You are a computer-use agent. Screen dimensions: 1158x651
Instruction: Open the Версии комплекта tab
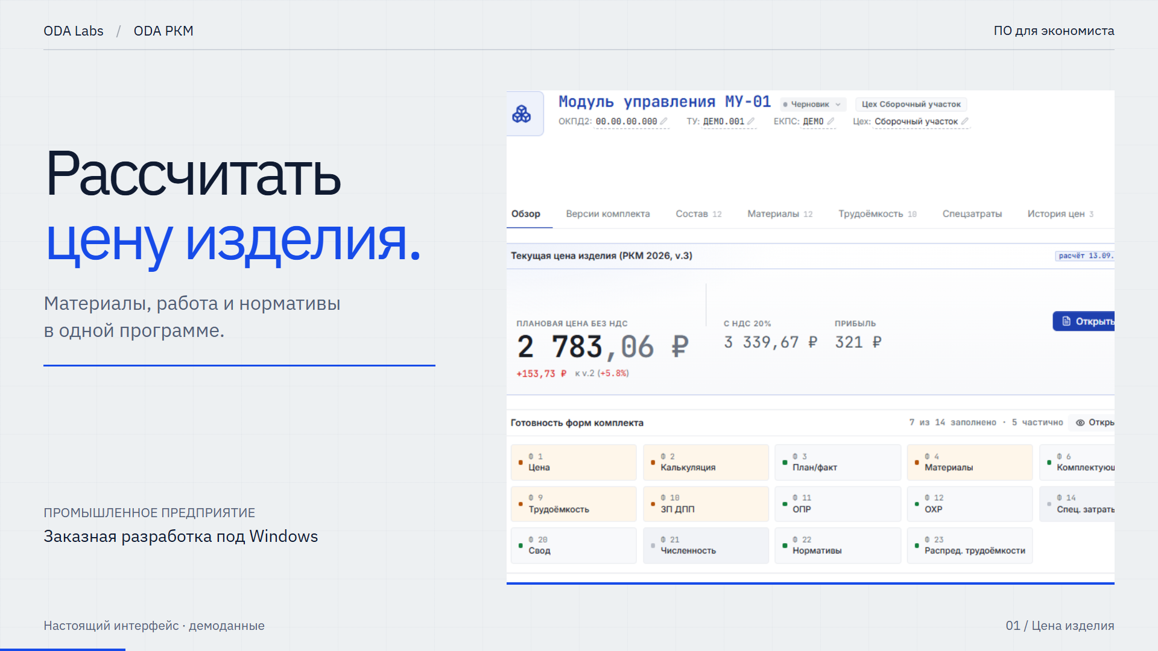608,214
